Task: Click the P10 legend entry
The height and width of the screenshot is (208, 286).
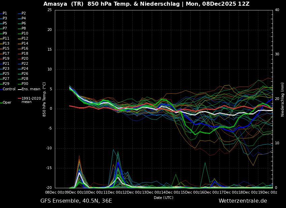Action: [23, 34]
